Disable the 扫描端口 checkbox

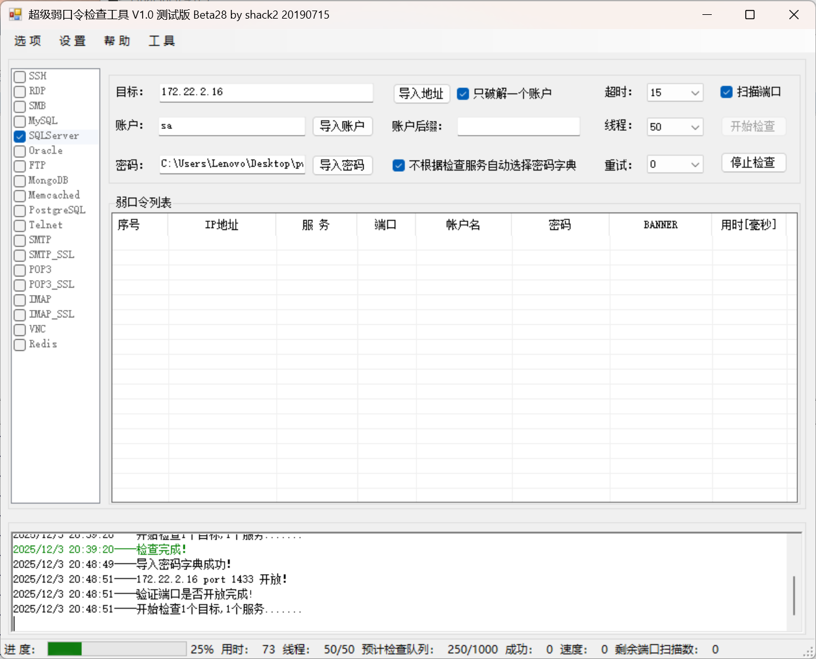tap(727, 92)
